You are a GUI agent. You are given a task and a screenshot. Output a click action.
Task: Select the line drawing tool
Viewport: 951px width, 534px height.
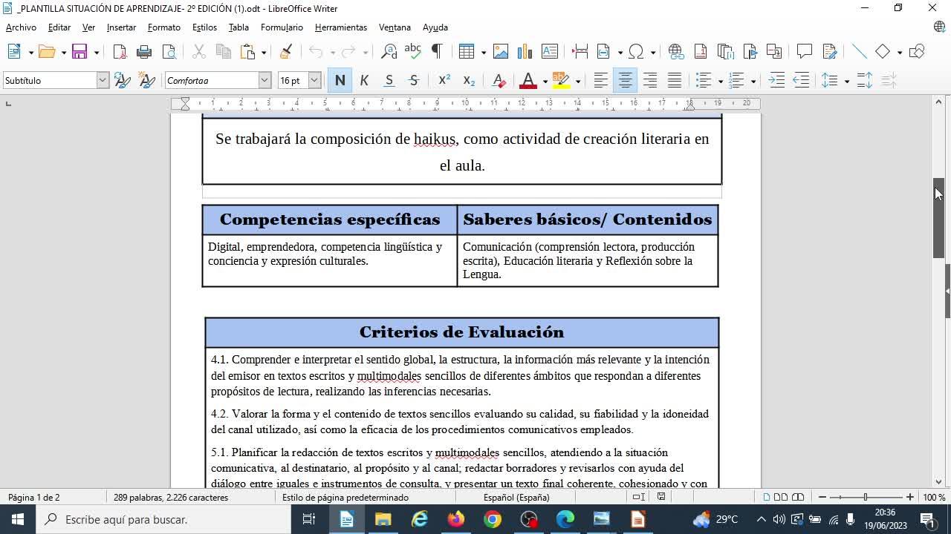point(860,51)
